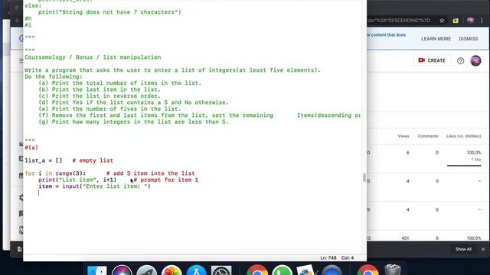Click 'String does not have 7 characters' line
This screenshot has height=275, width=490.
109,12
